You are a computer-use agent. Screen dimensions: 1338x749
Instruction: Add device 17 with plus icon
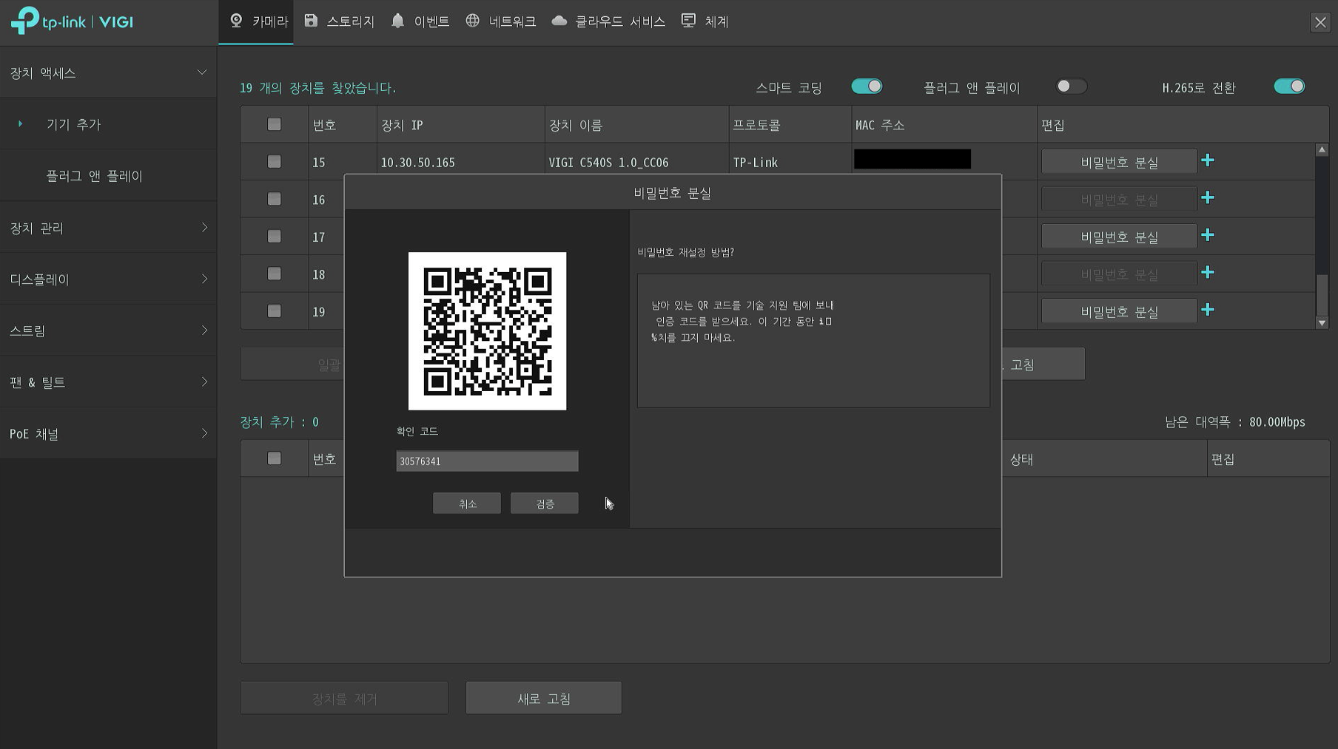click(x=1208, y=235)
